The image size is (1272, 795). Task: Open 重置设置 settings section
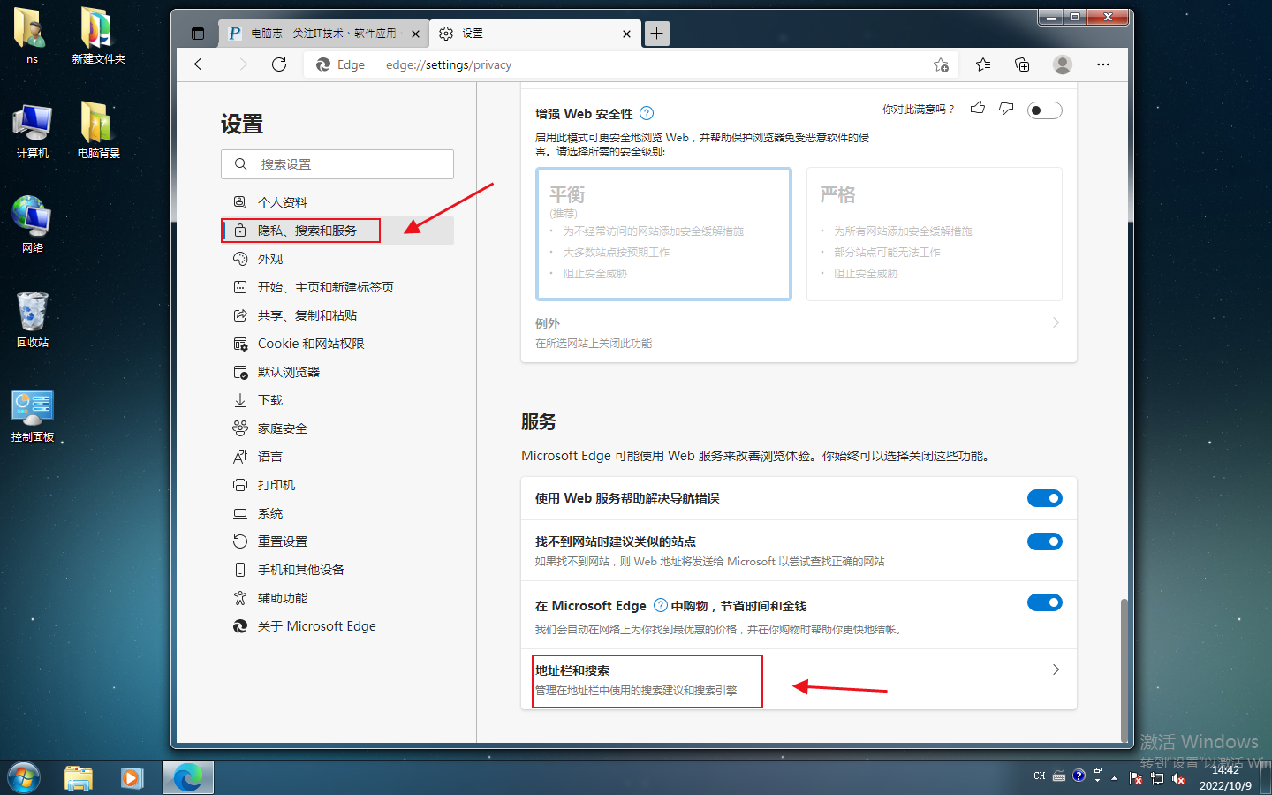coord(337,541)
